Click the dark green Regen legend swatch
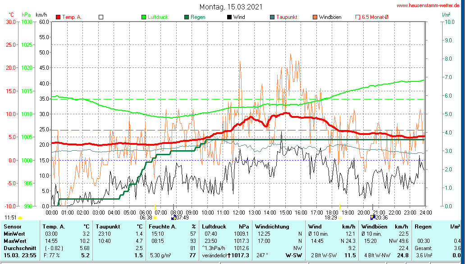The image size is (466, 264). (187, 17)
